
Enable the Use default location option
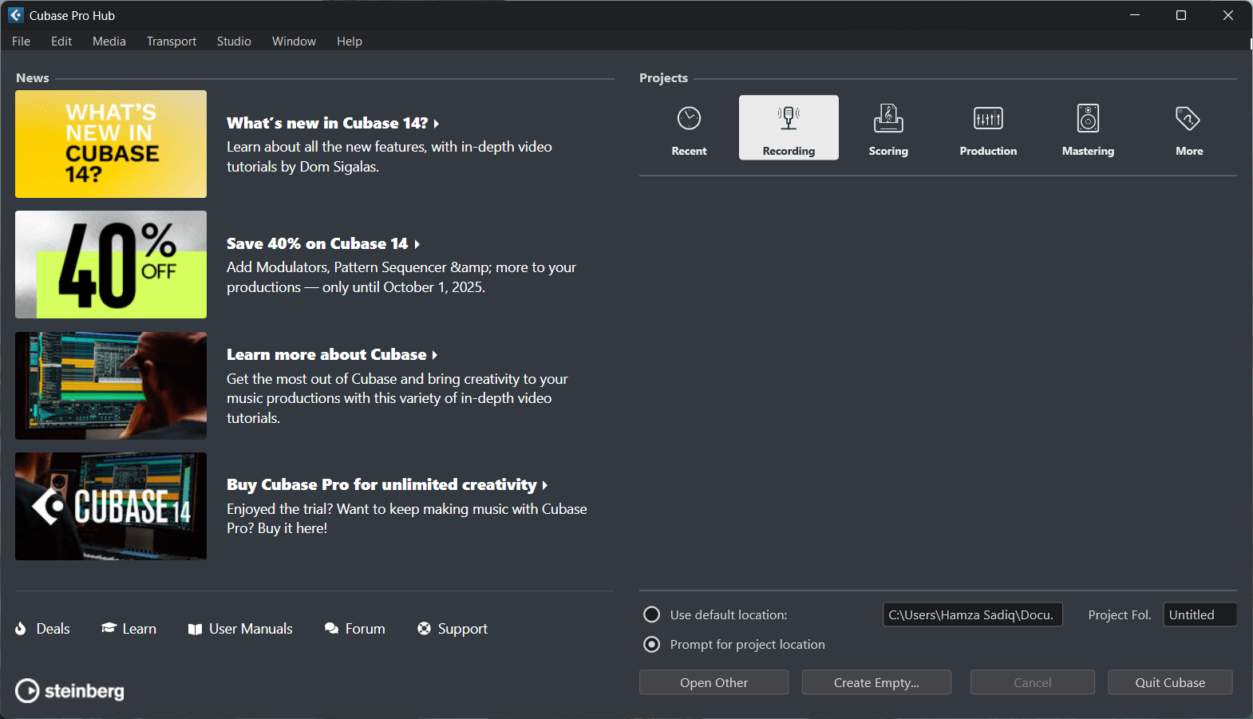[652, 614]
